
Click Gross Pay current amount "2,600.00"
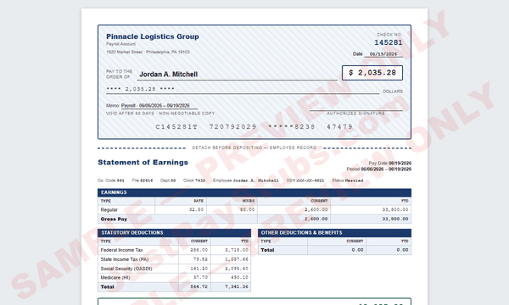[316, 219]
